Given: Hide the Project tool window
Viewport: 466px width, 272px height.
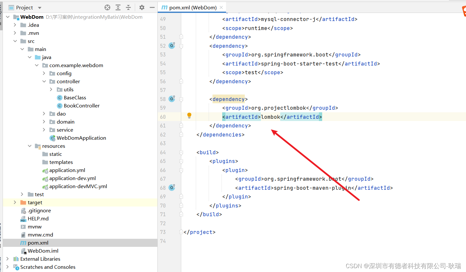Looking at the screenshot, I should 152,7.
